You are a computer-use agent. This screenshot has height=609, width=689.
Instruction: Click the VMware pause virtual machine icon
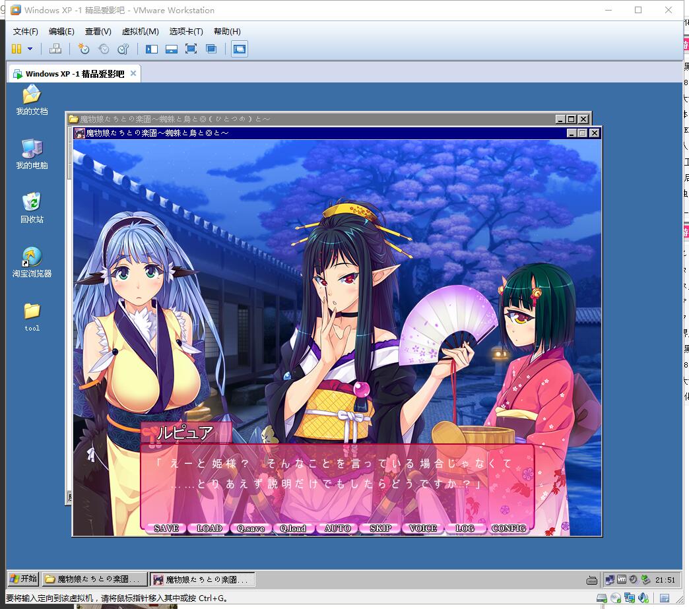[16, 49]
